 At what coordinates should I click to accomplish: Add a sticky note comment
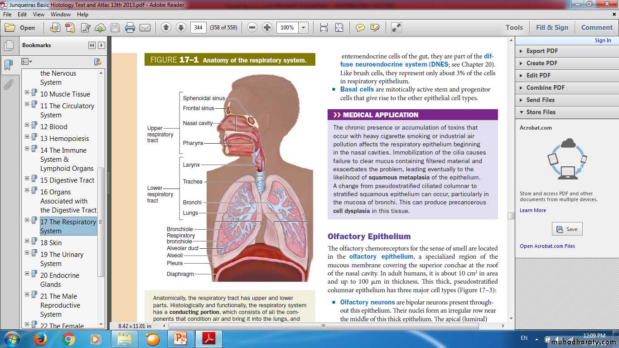(x=360, y=28)
